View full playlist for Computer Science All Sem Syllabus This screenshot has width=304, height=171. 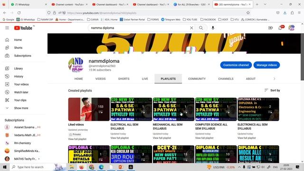204,138
